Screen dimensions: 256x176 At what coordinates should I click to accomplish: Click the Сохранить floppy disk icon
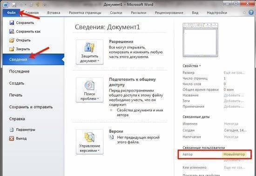(x=12, y=23)
